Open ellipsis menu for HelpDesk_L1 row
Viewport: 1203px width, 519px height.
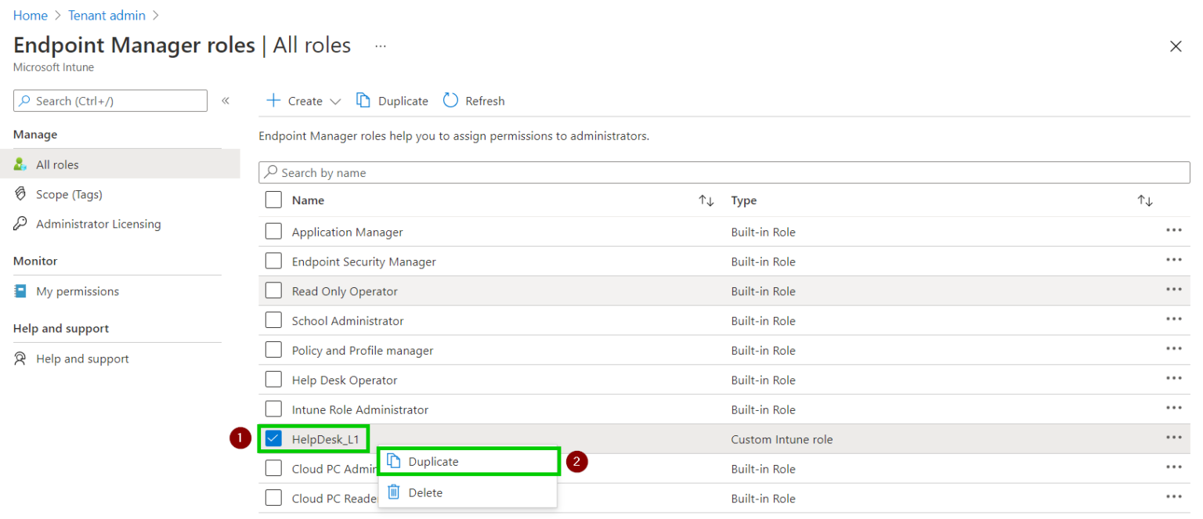tap(1173, 438)
